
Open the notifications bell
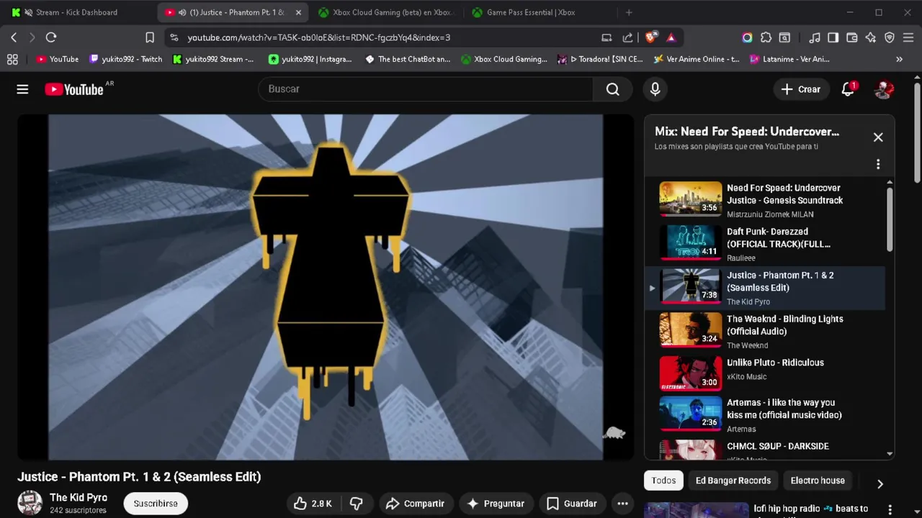[848, 89]
